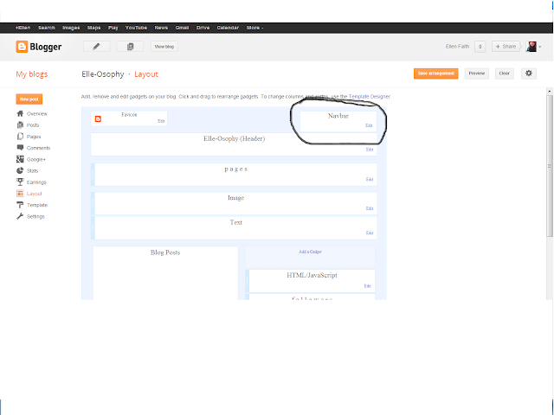This screenshot has width=554, height=415.
Task: Open Calendar in the Google bar
Action: [228, 28]
